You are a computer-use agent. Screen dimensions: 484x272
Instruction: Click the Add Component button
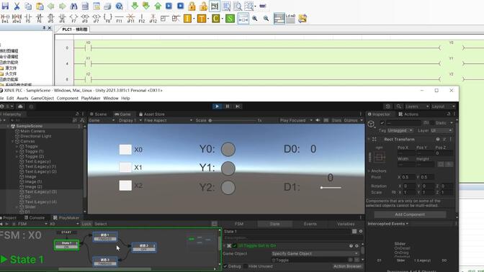(x=410, y=214)
